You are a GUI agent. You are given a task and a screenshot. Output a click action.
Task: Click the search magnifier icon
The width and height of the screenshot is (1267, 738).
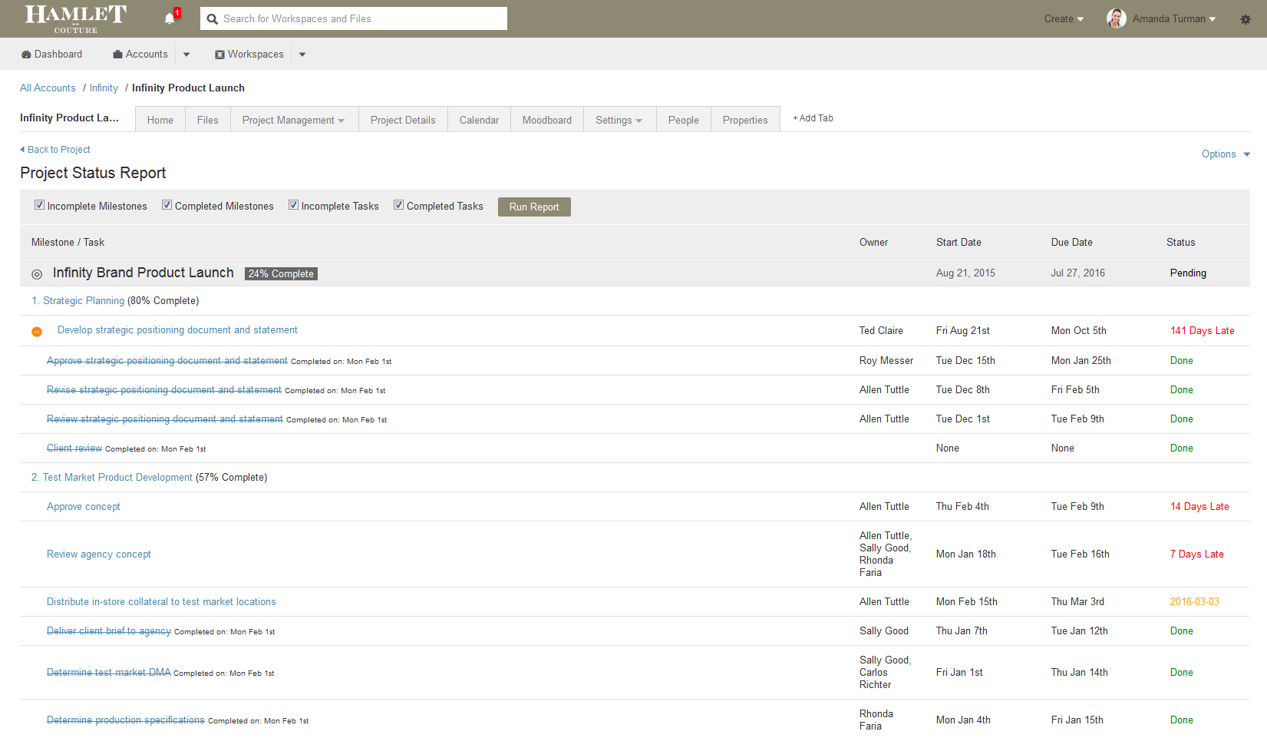point(213,19)
